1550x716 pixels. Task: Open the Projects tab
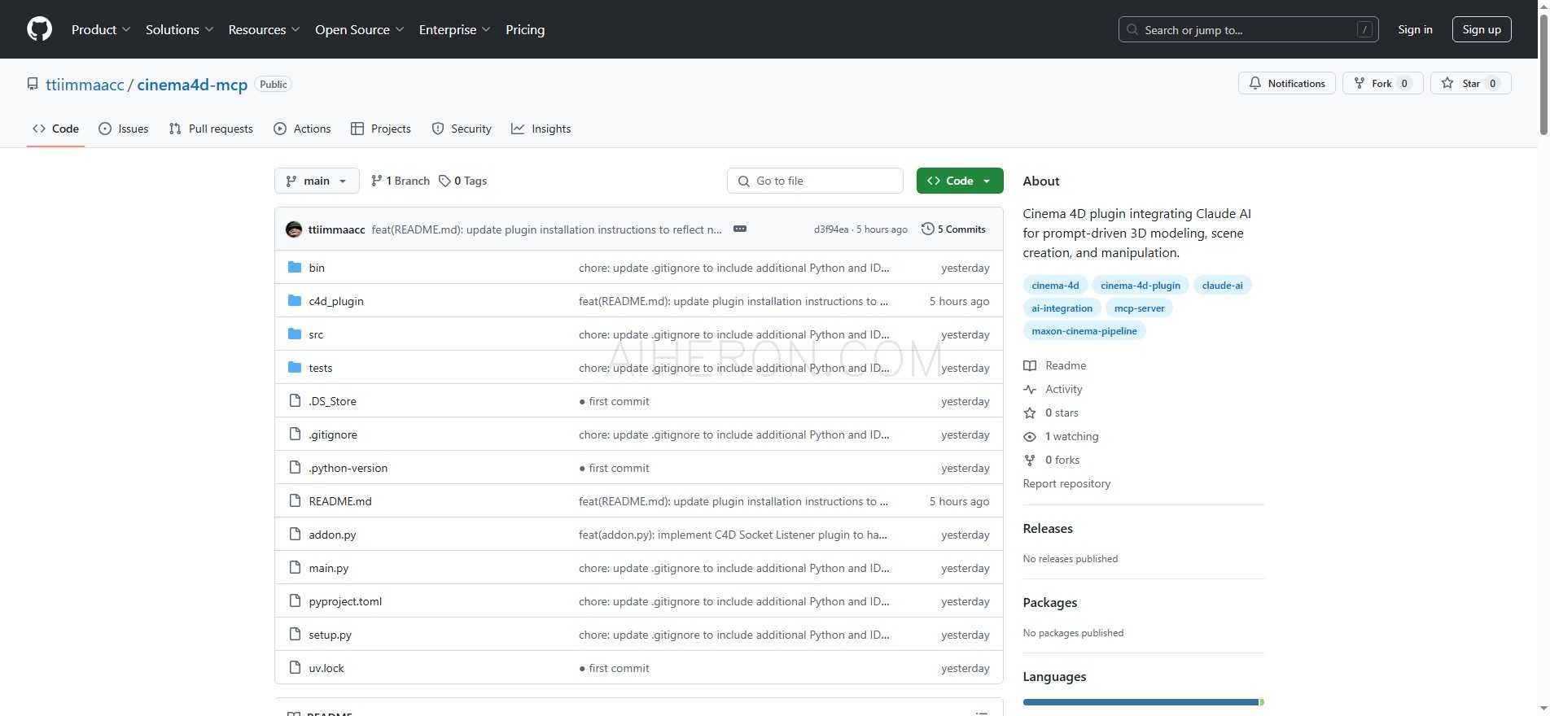tap(381, 129)
